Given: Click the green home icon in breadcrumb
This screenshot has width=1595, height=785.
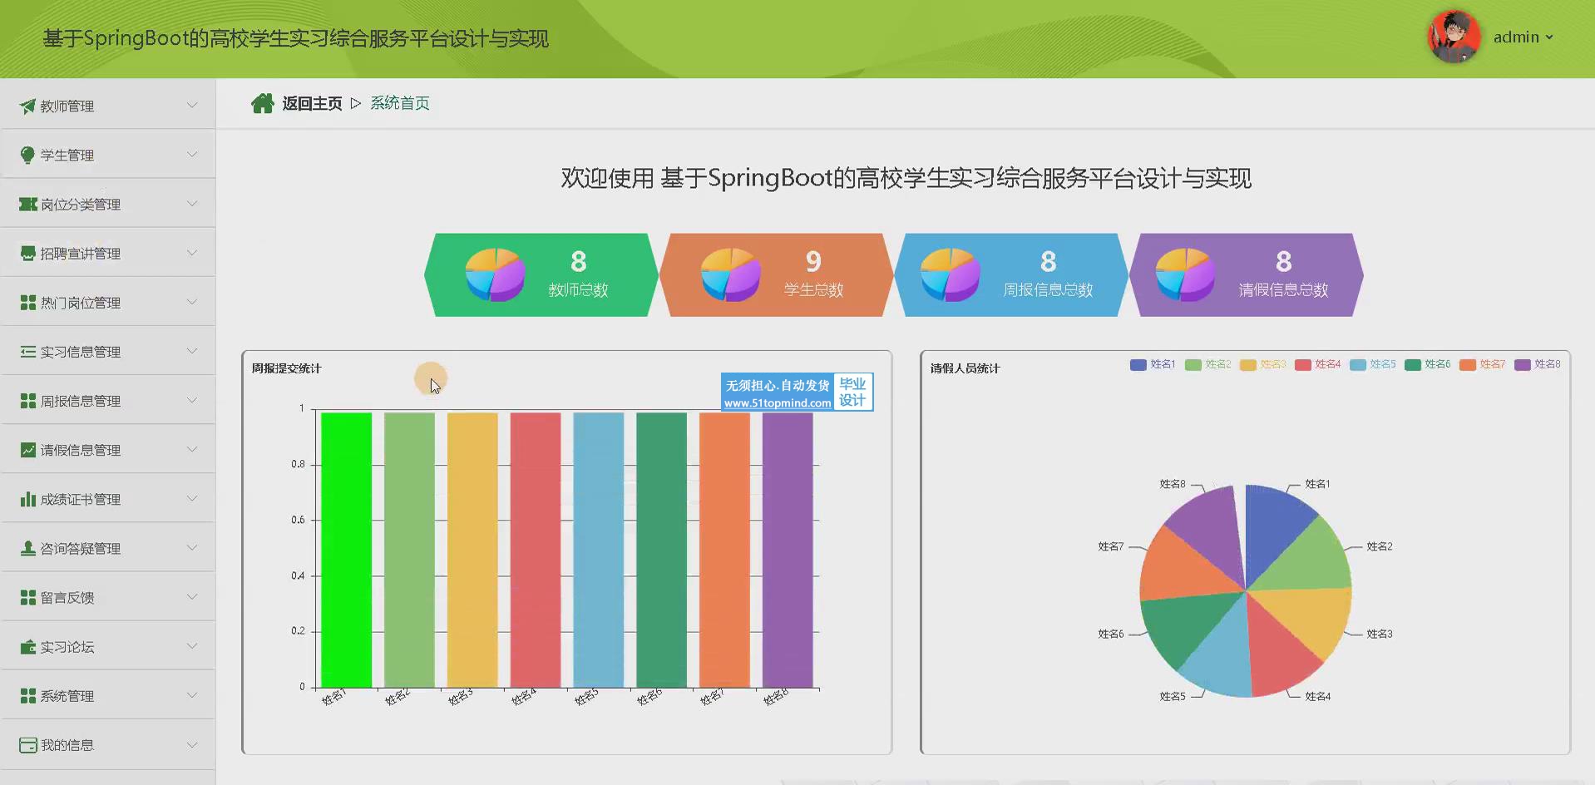Looking at the screenshot, I should click(263, 103).
